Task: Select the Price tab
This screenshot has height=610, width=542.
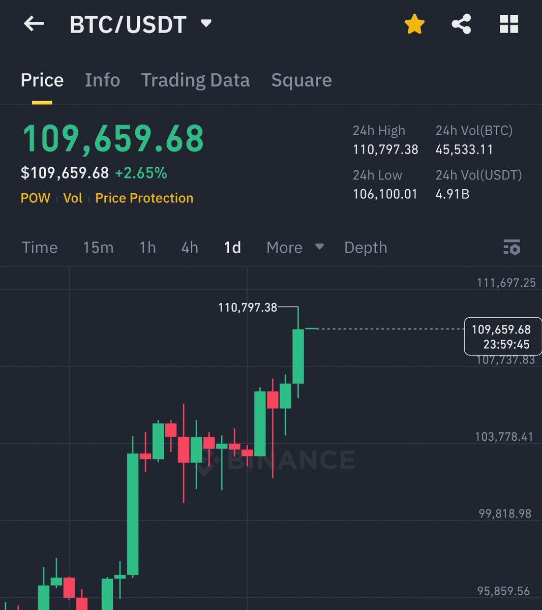Action: [42, 80]
